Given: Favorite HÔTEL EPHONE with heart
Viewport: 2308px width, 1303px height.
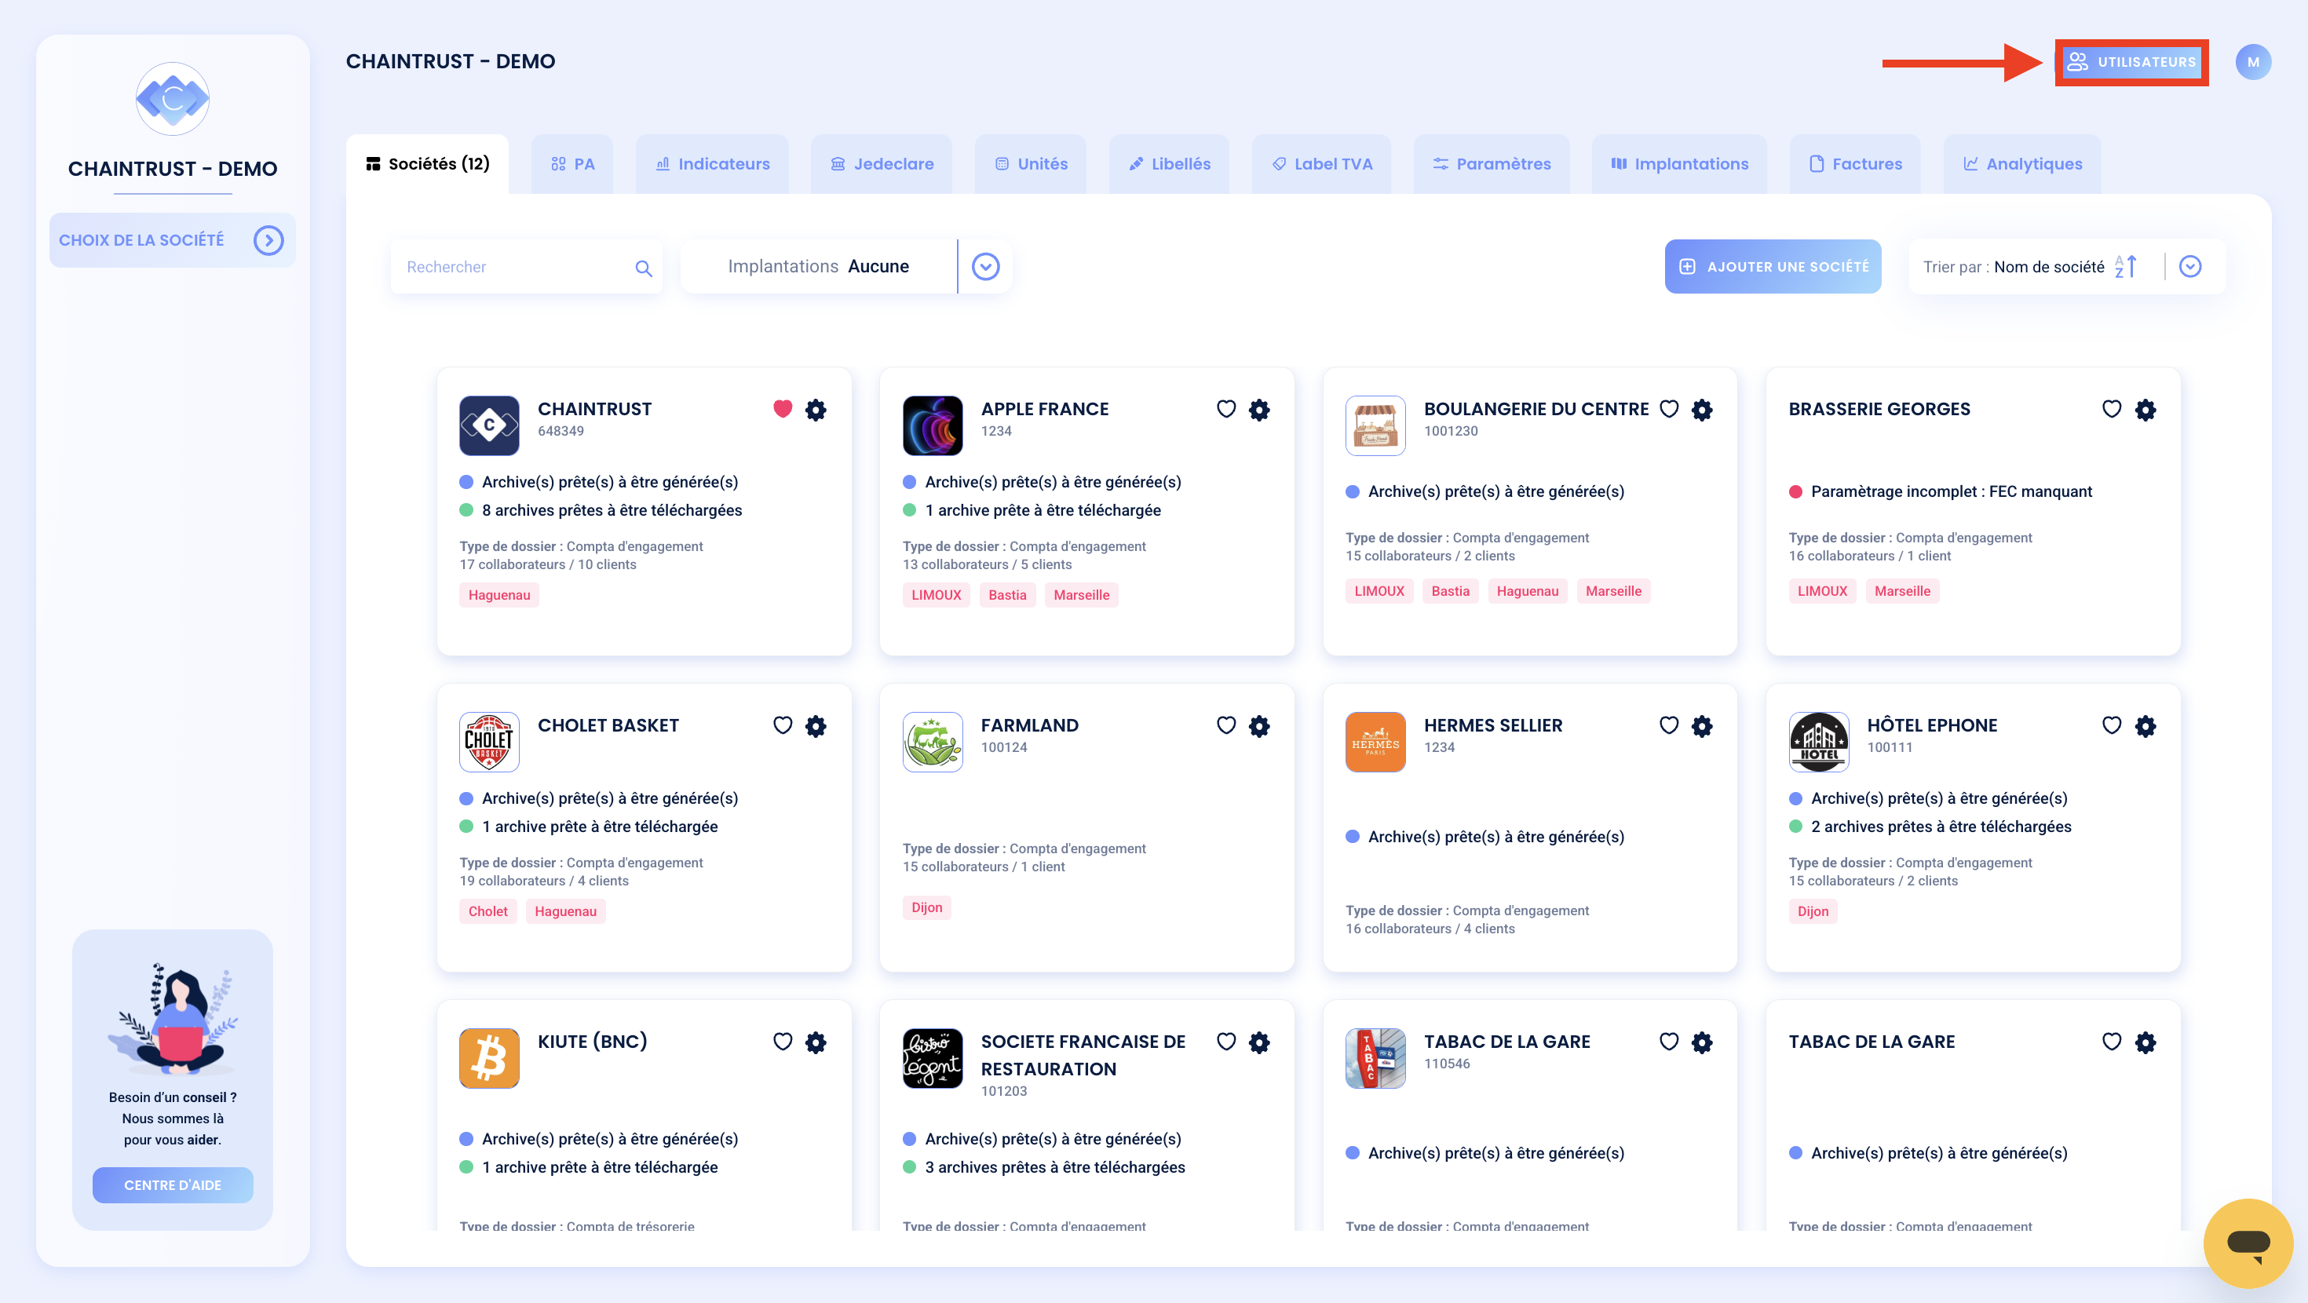Looking at the screenshot, I should pos(2112,725).
